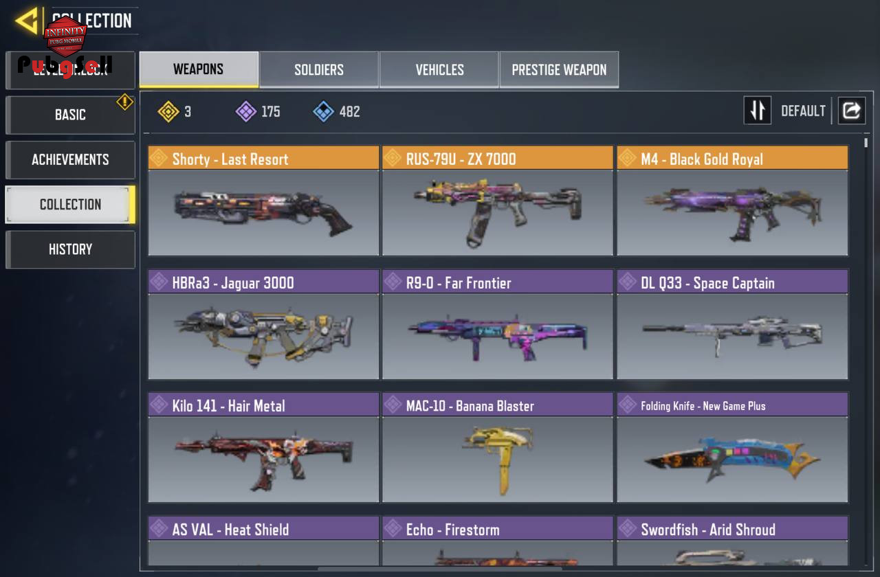Screen dimensions: 880x577
Task: Click rarity icon on Shorty - Last Resort
Action: point(159,159)
